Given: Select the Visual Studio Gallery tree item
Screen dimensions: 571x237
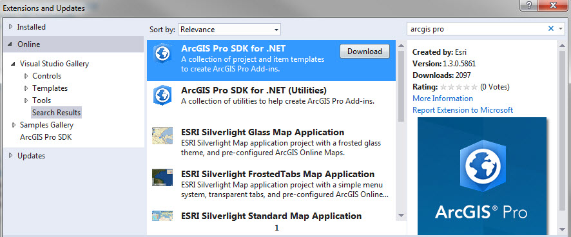Looking at the screenshot, I should pos(54,64).
